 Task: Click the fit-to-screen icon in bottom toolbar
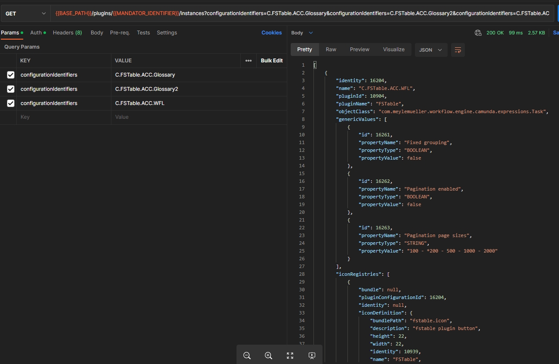[290, 355]
